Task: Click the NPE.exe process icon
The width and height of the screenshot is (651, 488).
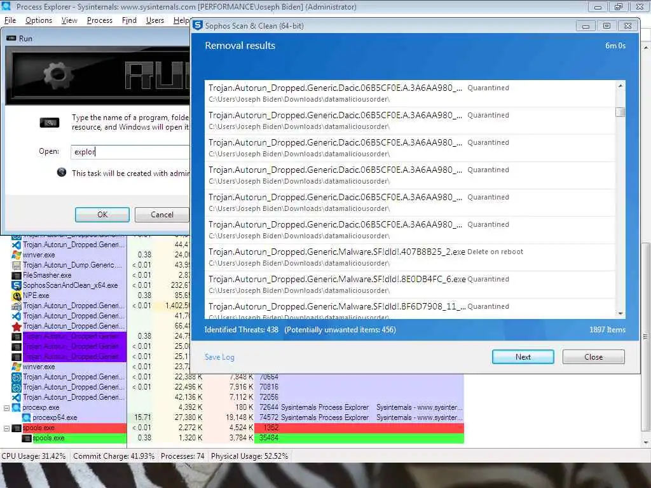Action: 16,295
